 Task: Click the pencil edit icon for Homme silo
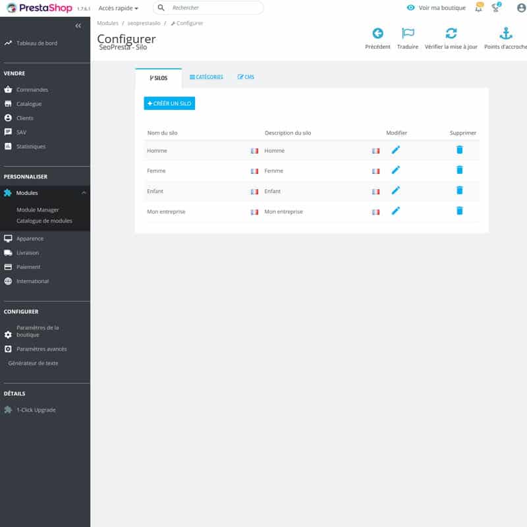point(395,150)
